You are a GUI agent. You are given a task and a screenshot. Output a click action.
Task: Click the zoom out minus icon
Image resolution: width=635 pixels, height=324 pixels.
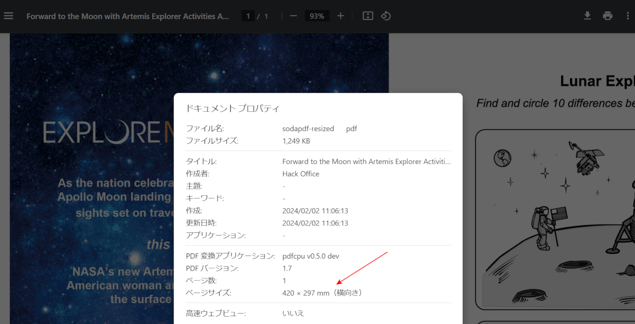pos(294,16)
